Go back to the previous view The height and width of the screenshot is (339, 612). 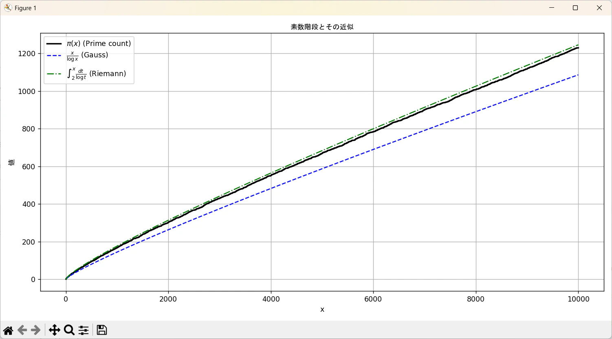[x=22, y=330]
